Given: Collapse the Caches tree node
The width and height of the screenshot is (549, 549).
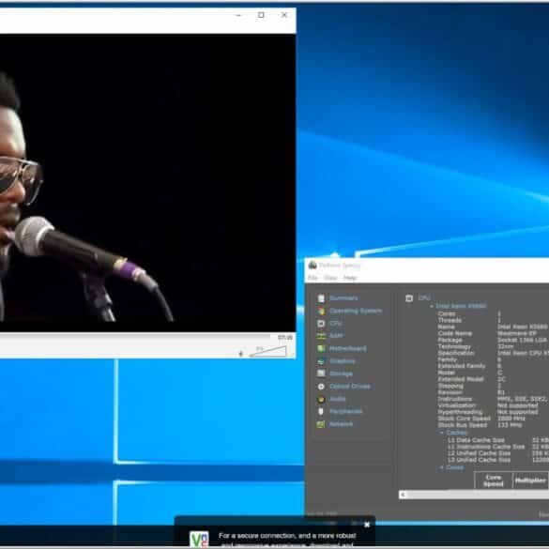Looking at the screenshot, I should pyautogui.click(x=441, y=433).
